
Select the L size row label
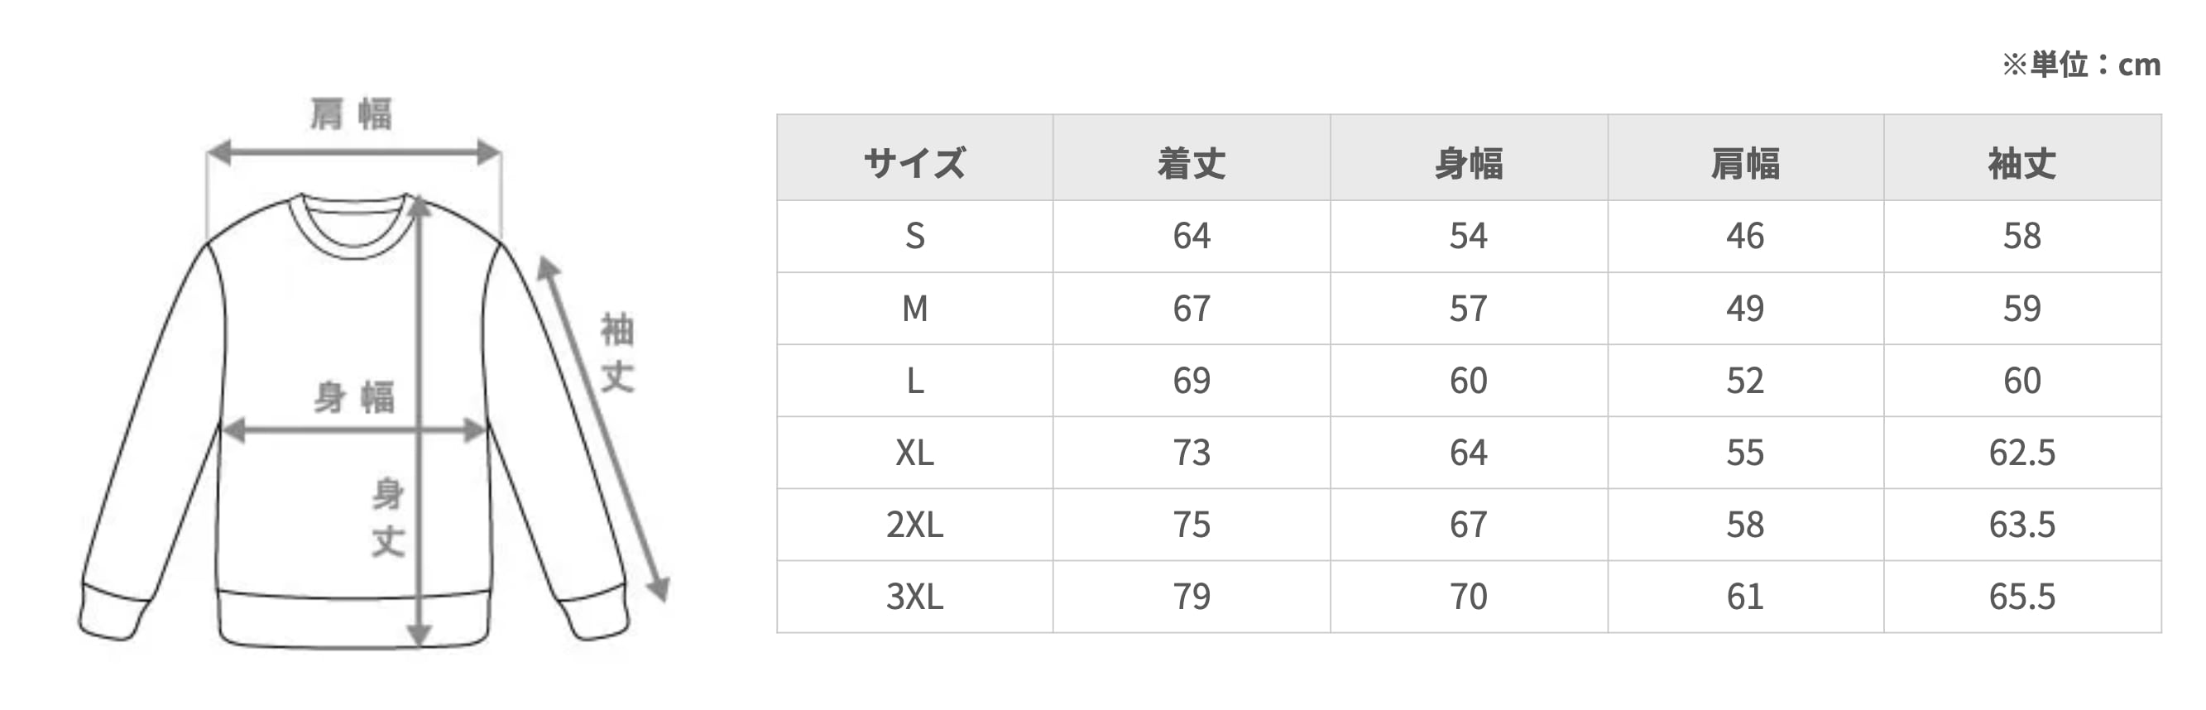coord(914,381)
